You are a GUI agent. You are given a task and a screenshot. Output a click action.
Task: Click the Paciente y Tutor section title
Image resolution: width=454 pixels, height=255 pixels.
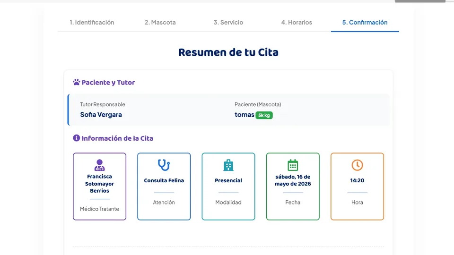tap(108, 82)
